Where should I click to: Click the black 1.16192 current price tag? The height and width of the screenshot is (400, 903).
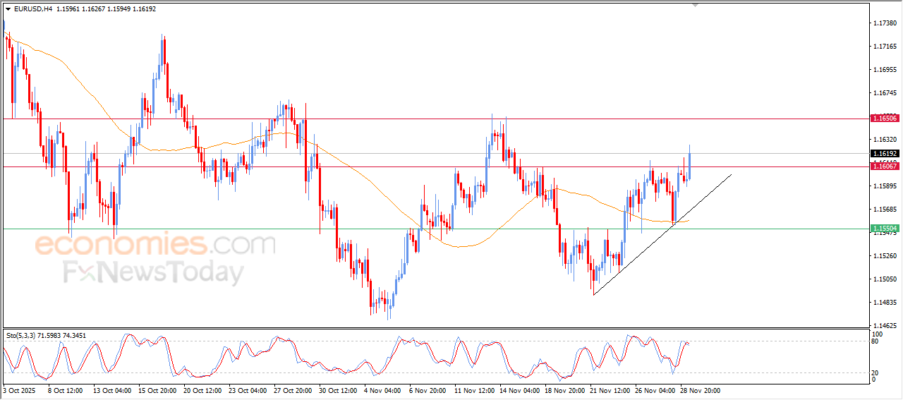[884, 153]
